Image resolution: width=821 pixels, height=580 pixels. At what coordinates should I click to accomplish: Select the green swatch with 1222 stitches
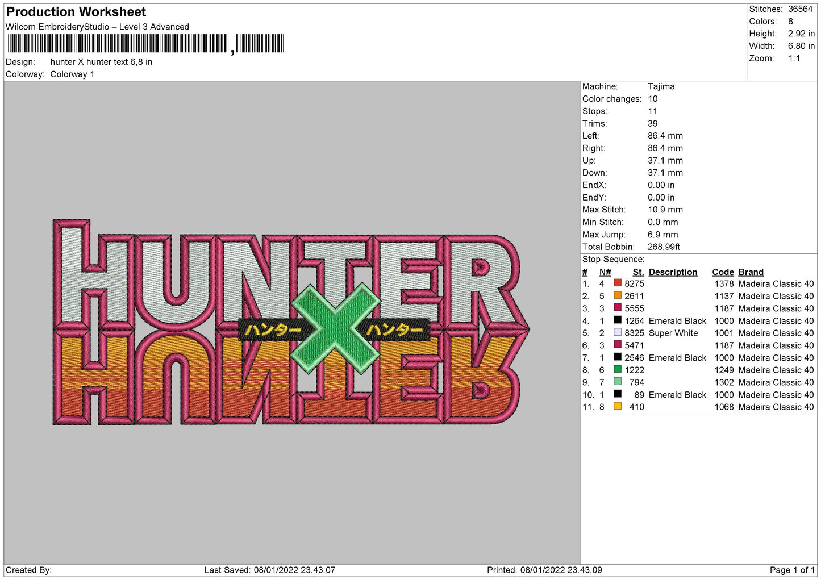point(618,369)
